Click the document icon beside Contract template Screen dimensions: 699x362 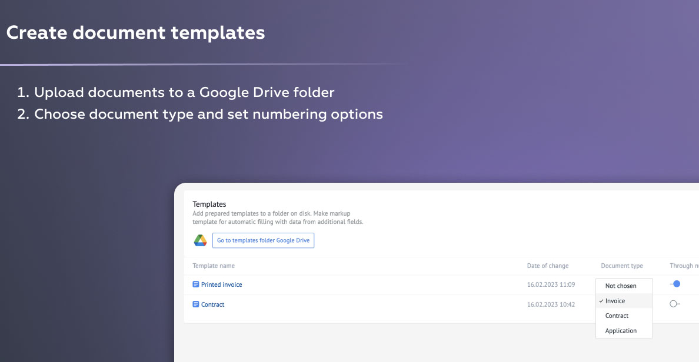click(x=196, y=304)
